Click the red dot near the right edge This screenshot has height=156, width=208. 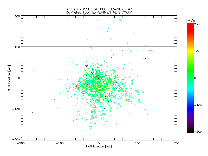click(x=173, y=36)
